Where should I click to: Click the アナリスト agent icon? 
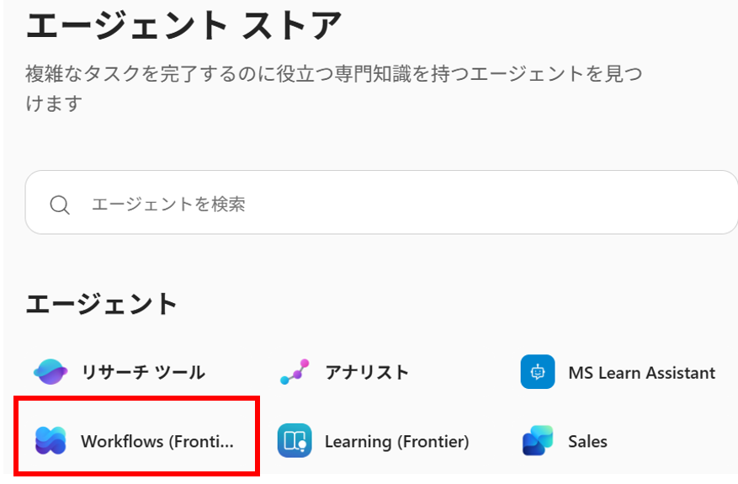click(295, 371)
